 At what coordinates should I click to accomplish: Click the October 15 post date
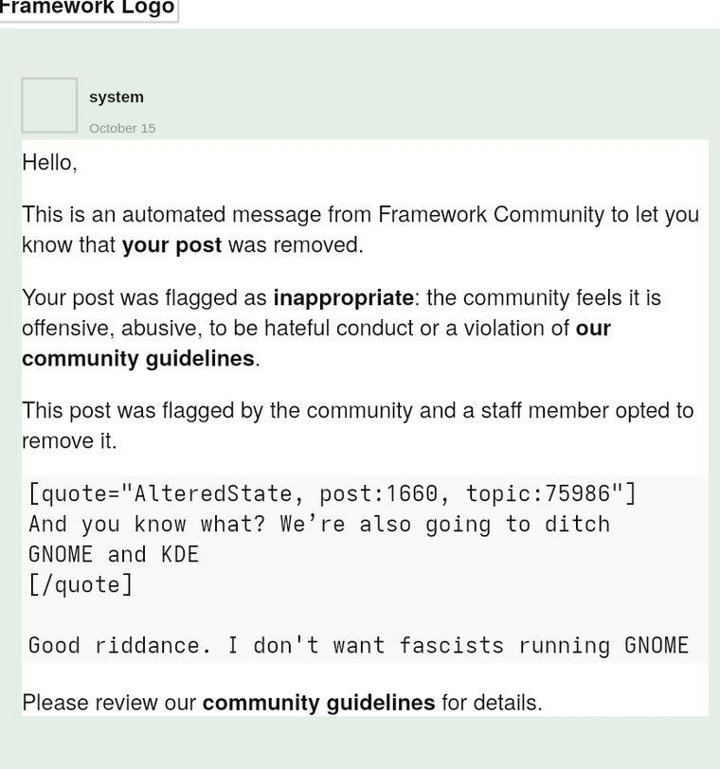click(122, 128)
